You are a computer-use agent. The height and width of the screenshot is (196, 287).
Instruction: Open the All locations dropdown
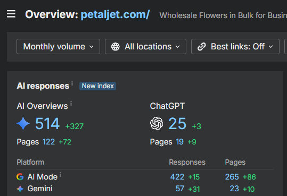point(145,47)
